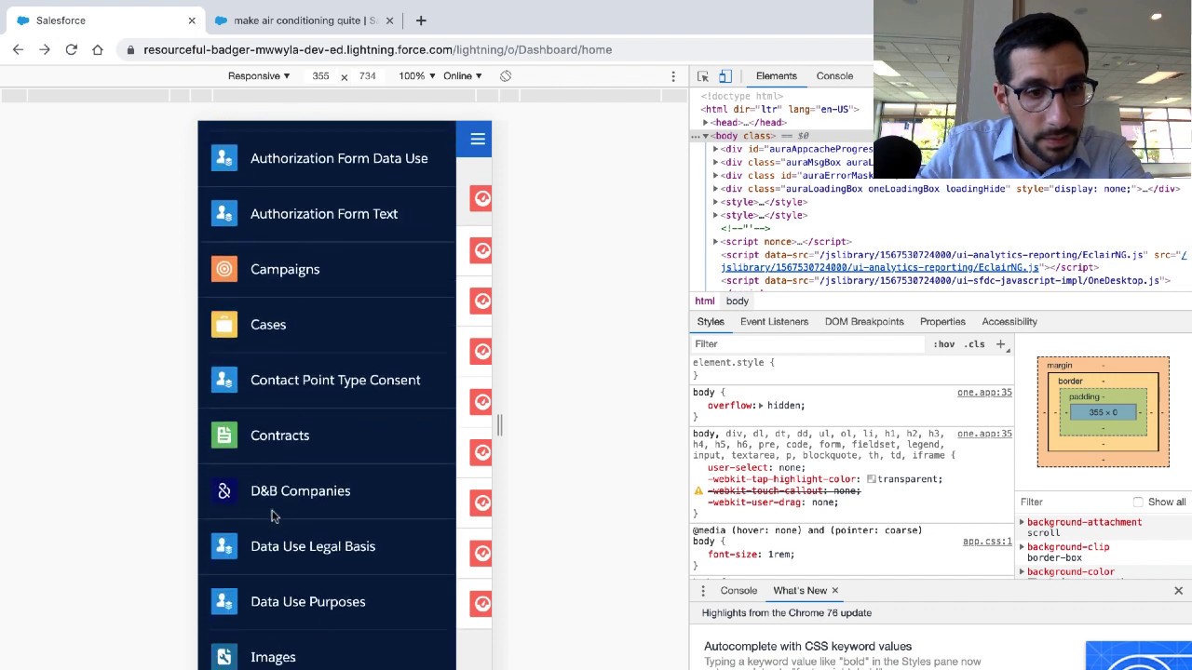Navigate back in the browser
Viewport: 1192px width, 670px height.
click(18, 49)
